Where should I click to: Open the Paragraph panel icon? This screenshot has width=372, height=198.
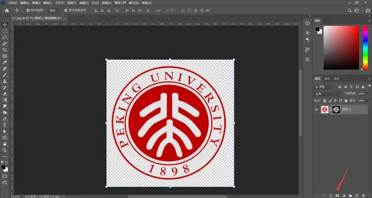coord(307,40)
